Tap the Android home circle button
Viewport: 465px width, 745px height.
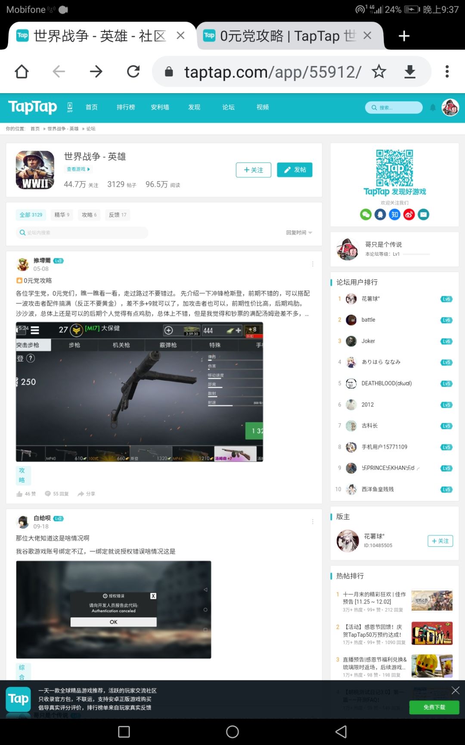(232, 732)
